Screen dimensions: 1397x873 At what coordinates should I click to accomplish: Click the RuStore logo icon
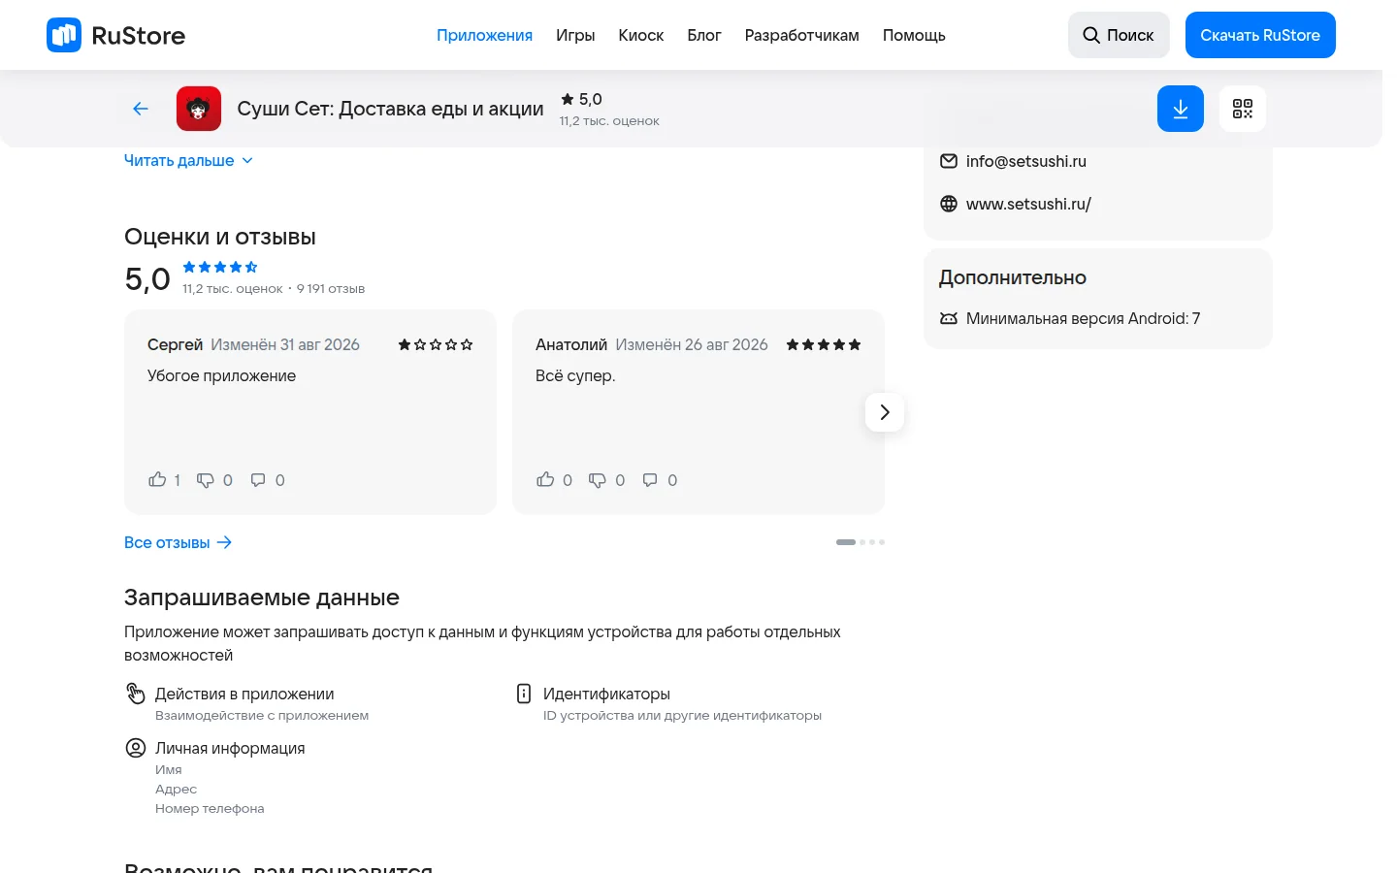[x=64, y=35]
